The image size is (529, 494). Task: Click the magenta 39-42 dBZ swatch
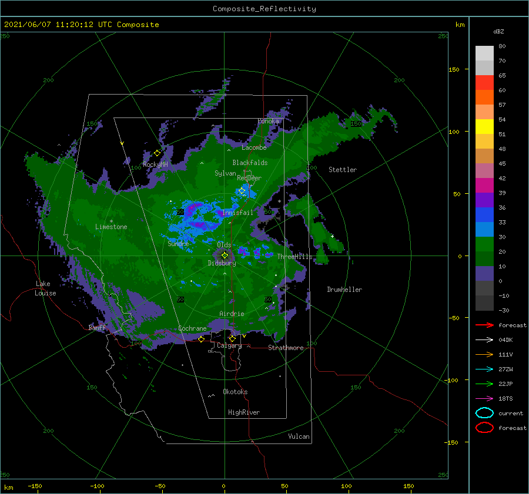click(x=484, y=185)
